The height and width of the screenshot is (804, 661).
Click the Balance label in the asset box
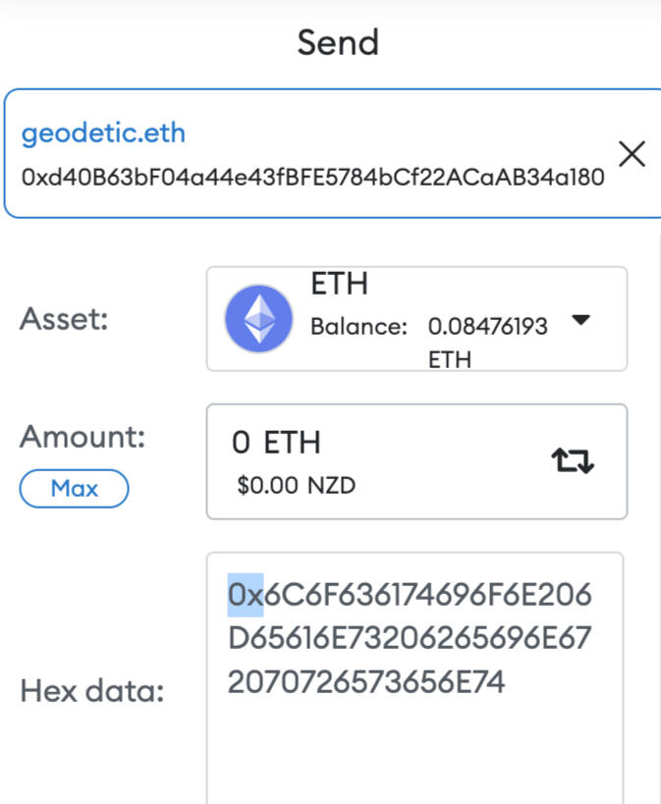358,327
